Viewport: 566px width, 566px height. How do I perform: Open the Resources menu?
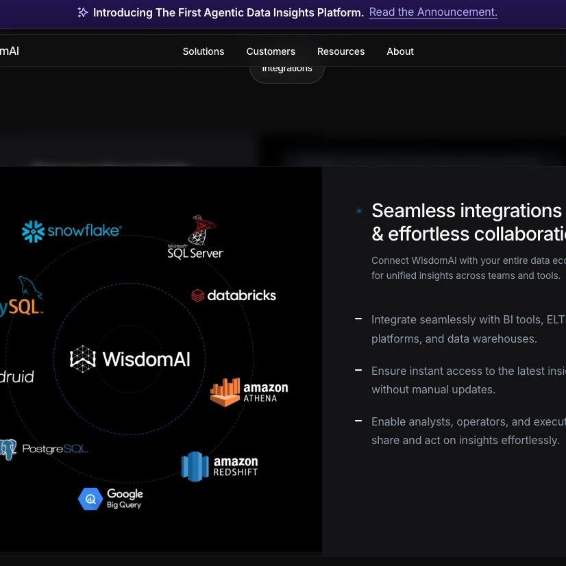341,51
